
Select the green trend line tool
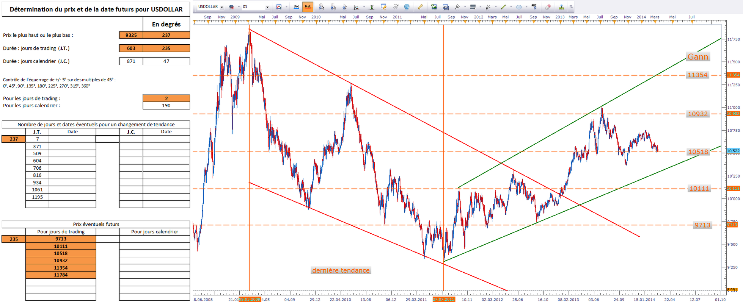503,7
